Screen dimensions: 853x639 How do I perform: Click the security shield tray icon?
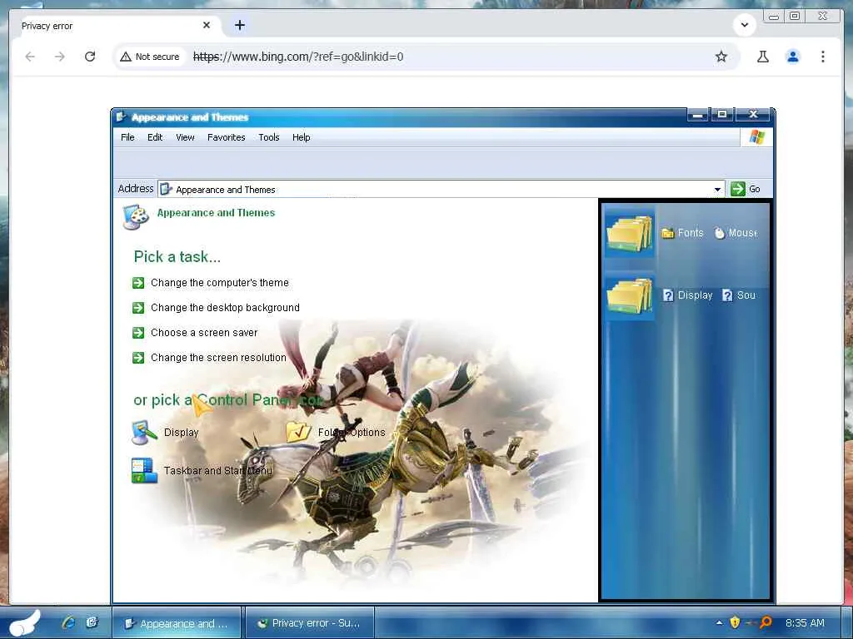735,622
